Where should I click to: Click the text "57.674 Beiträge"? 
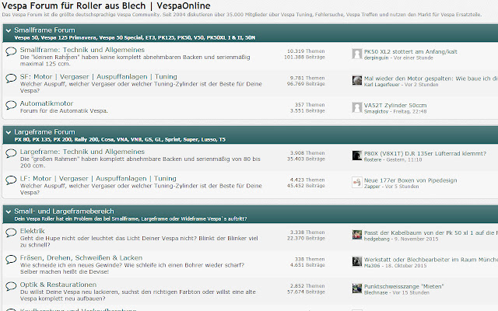[306, 292]
